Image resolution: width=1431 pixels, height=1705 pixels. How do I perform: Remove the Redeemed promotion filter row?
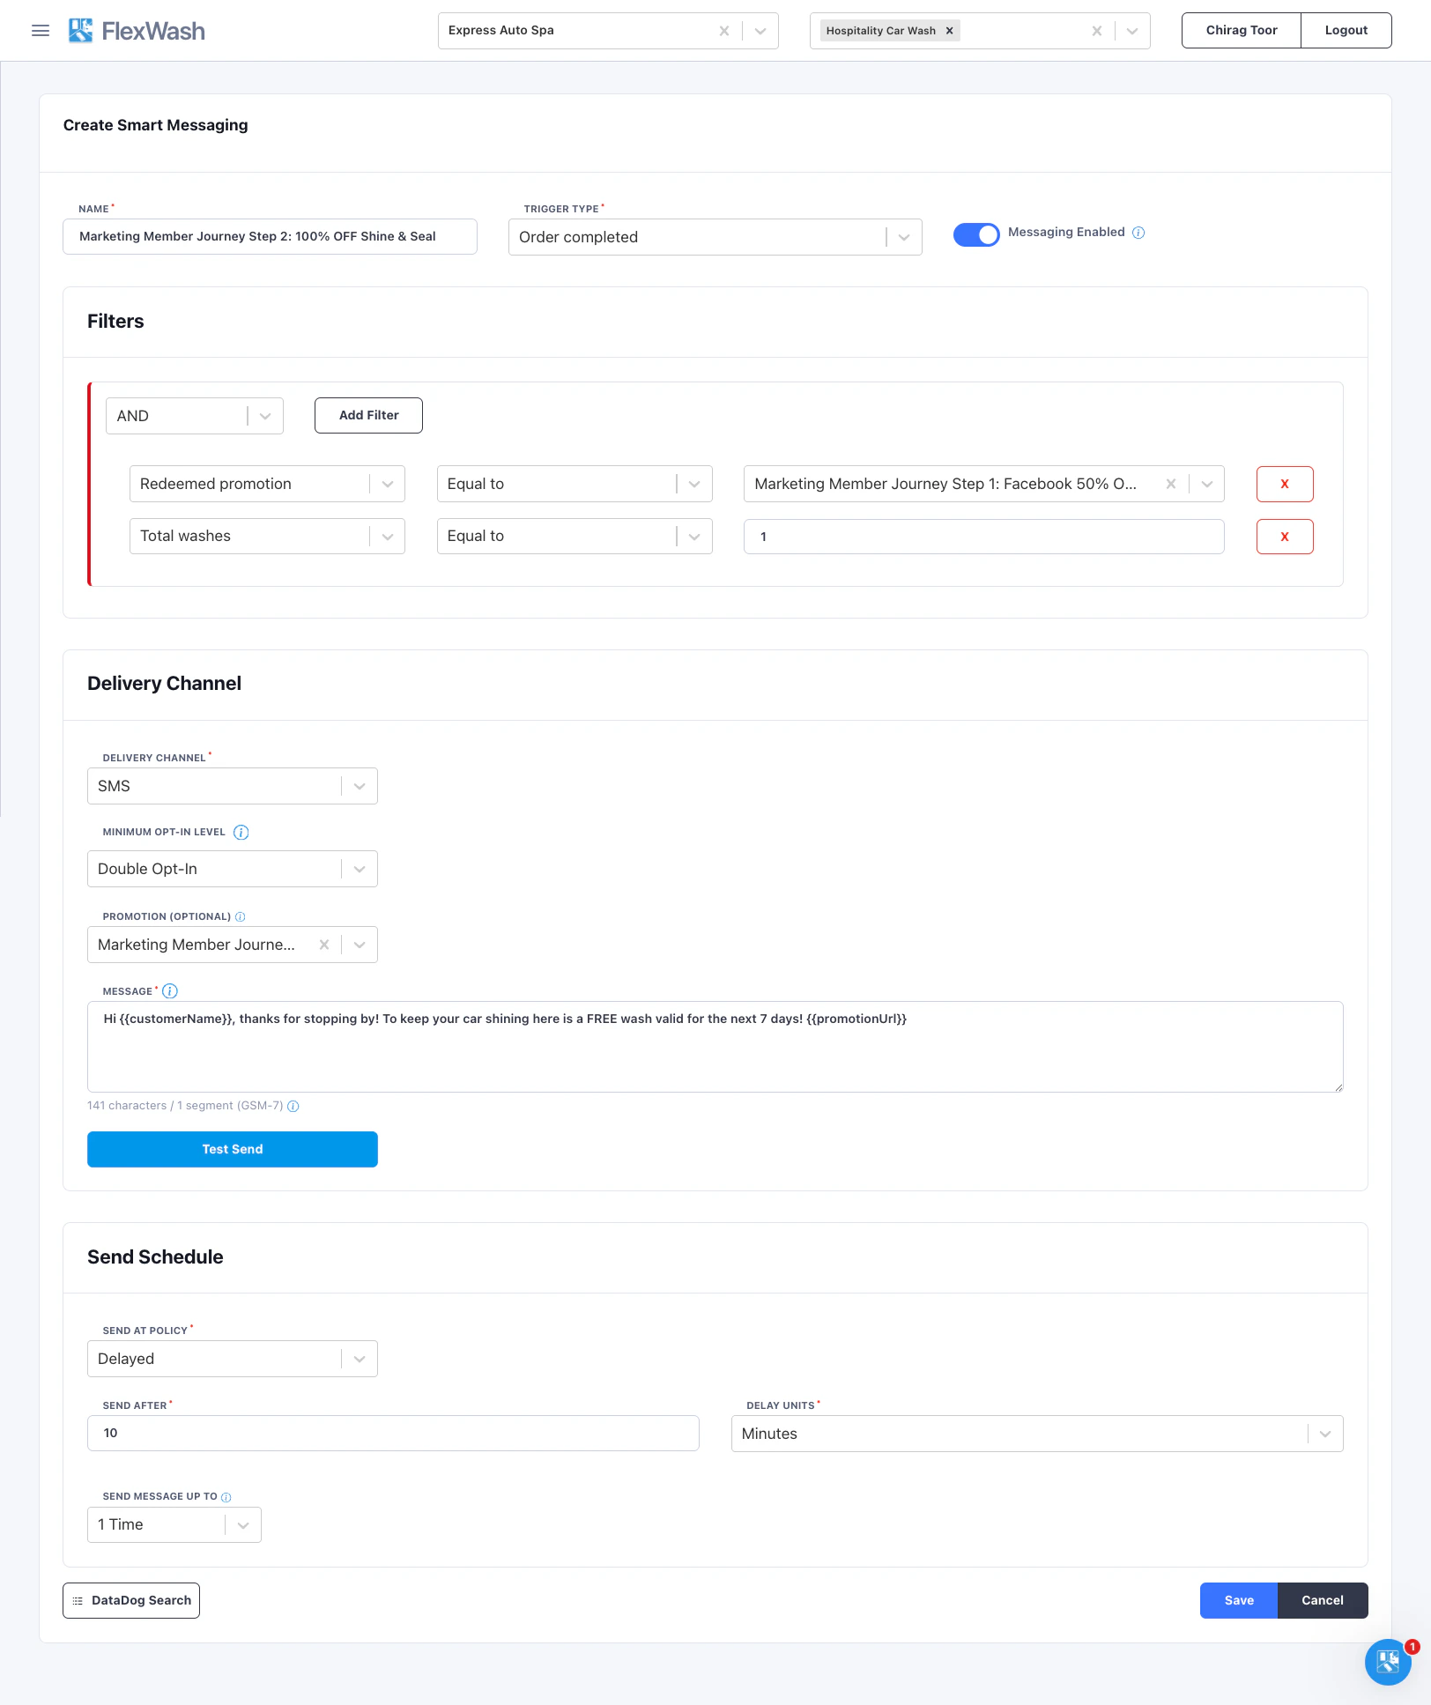coord(1285,484)
